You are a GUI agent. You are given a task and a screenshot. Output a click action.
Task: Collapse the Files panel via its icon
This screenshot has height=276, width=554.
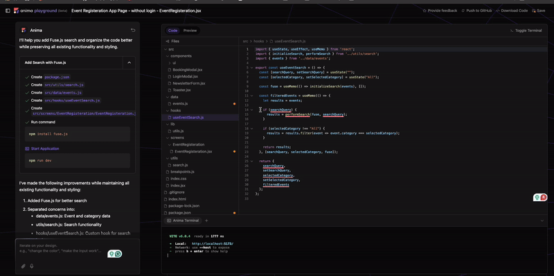point(167,41)
